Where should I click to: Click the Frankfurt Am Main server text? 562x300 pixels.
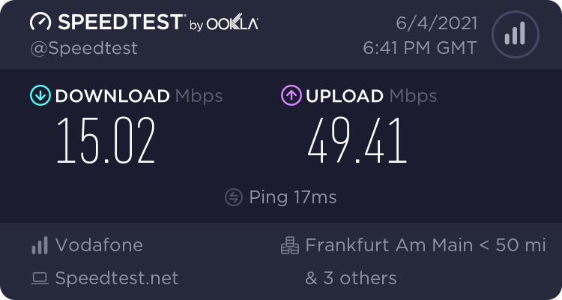(389, 245)
